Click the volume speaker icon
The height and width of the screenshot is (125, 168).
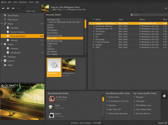pos(166,8)
